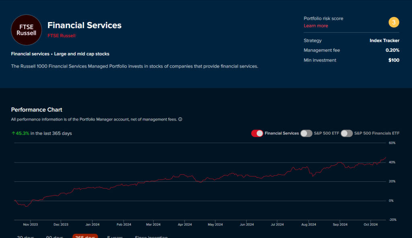Select the 5 years range tab
Viewport: 412px width, 238px height.
pos(115,236)
